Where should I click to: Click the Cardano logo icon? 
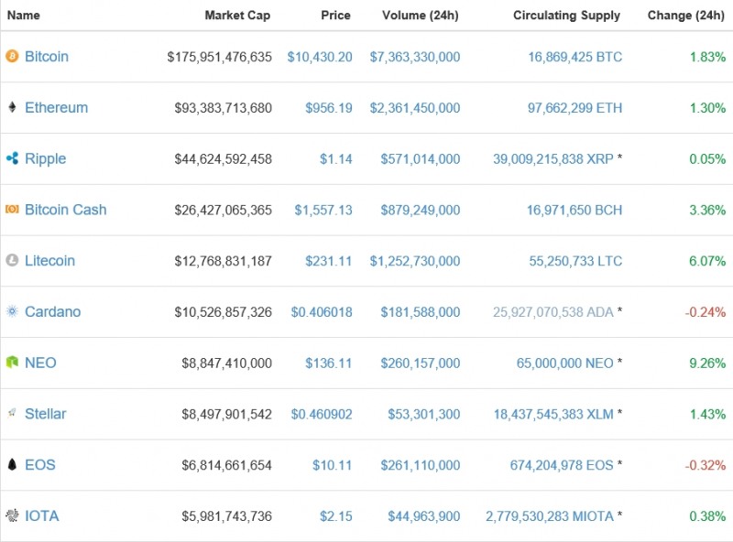[12, 312]
